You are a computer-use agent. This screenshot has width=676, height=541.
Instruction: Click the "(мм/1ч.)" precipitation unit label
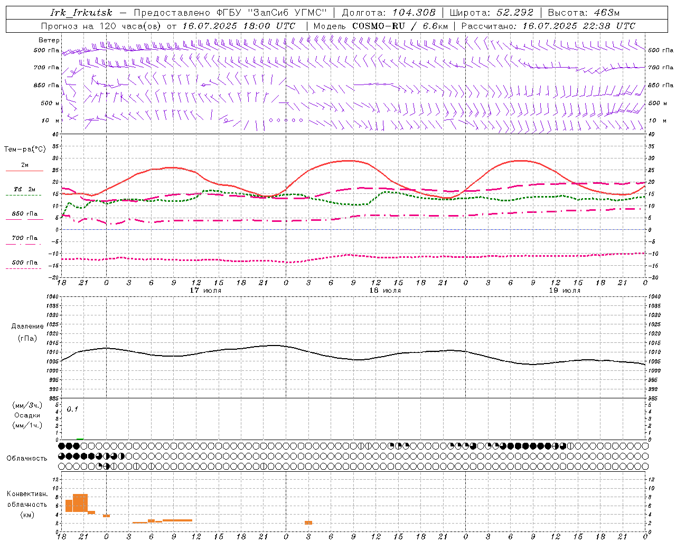click(27, 425)
